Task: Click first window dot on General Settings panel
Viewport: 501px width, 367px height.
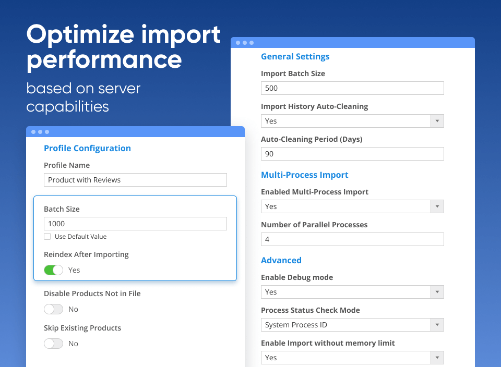Action: (238, 43)
